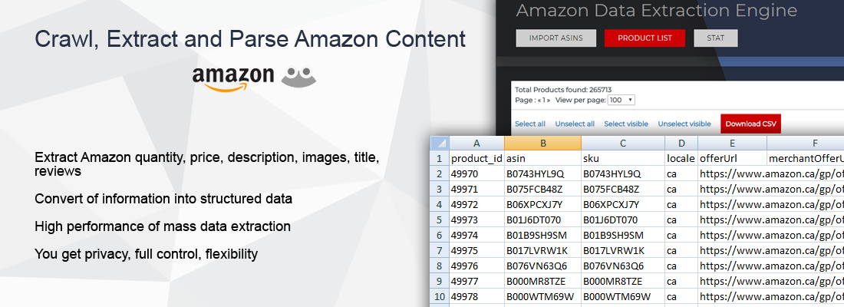Click the spreadsheet select-all corner triangle

tap(439, 143)
